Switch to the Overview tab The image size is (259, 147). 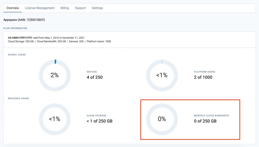click(13, 8)
